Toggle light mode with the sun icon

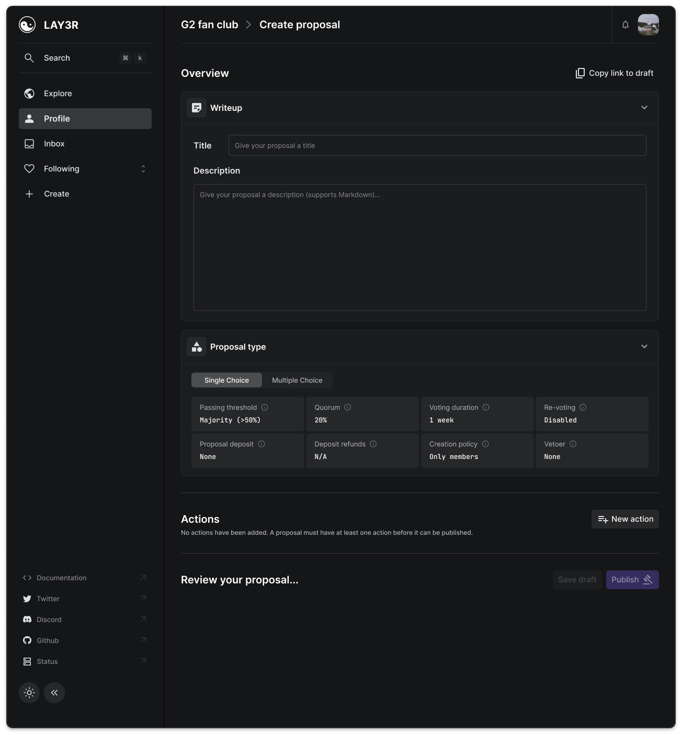(x=29, y=692)
